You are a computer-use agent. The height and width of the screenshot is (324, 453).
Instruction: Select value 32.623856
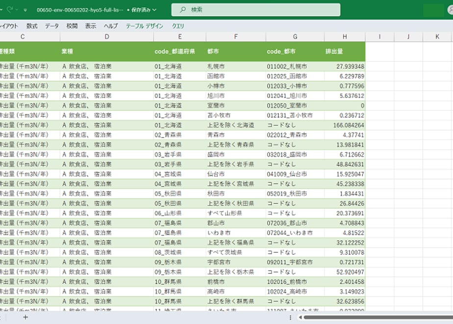345,301
